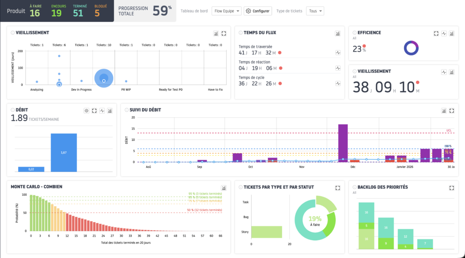Open settings gear in Débit widget

pyautogui.click(x=86, y=110)
